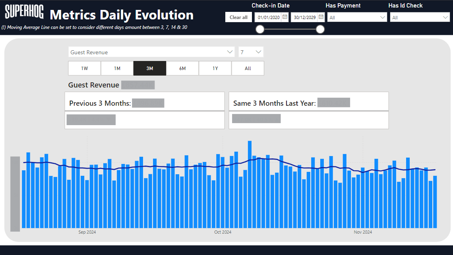Click the right date slider handle

320,29
